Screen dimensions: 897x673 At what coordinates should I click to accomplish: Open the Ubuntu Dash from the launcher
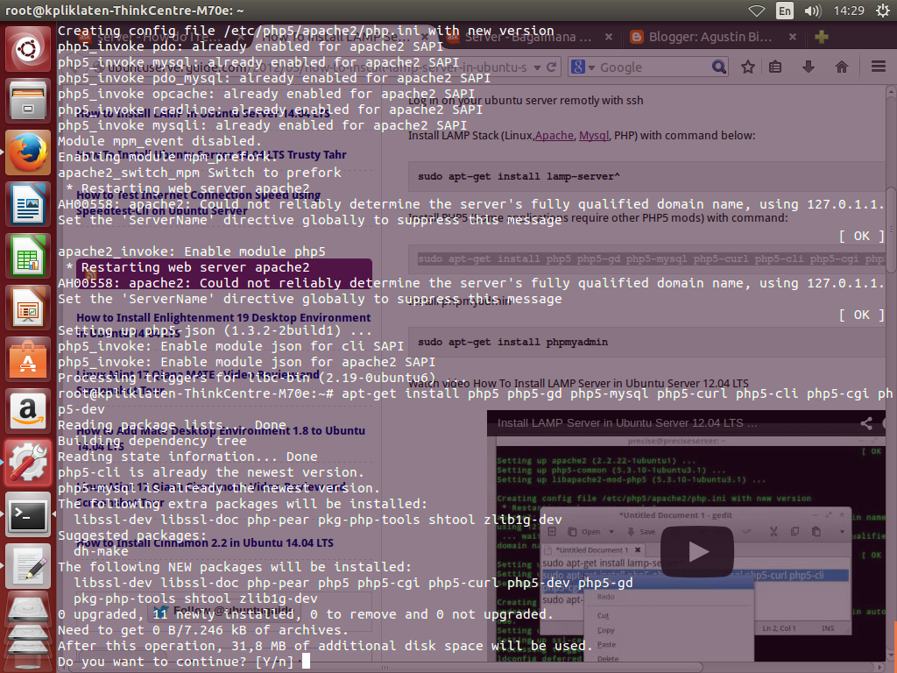27,49
